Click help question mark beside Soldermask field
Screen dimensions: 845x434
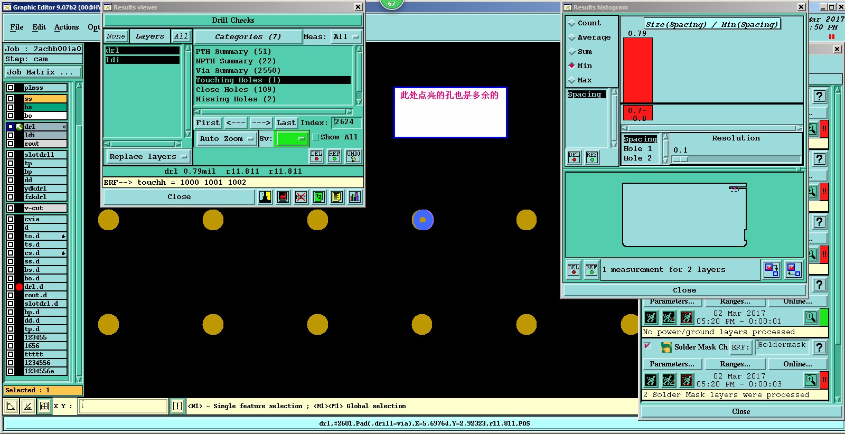819,347
